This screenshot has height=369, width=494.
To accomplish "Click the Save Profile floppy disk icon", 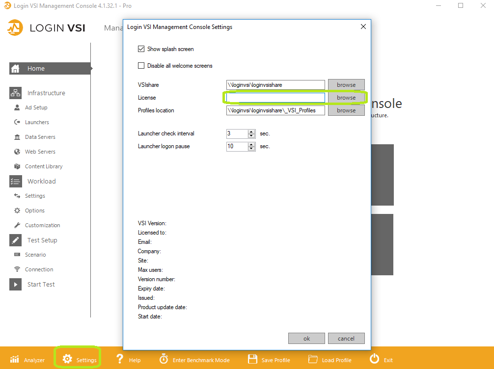I will click(x=253, y=359).
